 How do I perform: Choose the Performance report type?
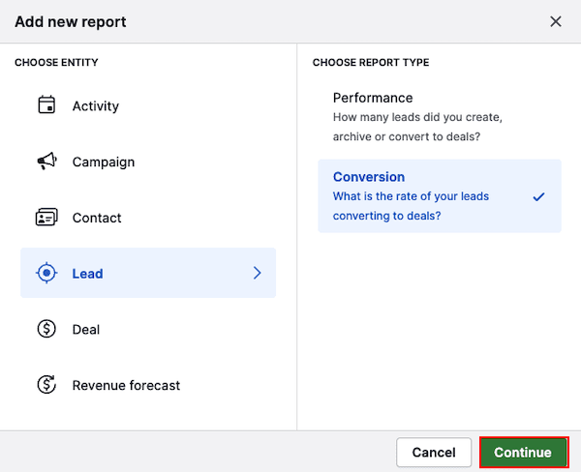click(373, 98)
